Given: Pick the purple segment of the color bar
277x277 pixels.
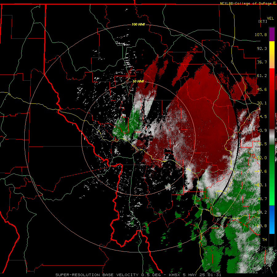Looking at the screenshot, I should [x=272, y=34].
